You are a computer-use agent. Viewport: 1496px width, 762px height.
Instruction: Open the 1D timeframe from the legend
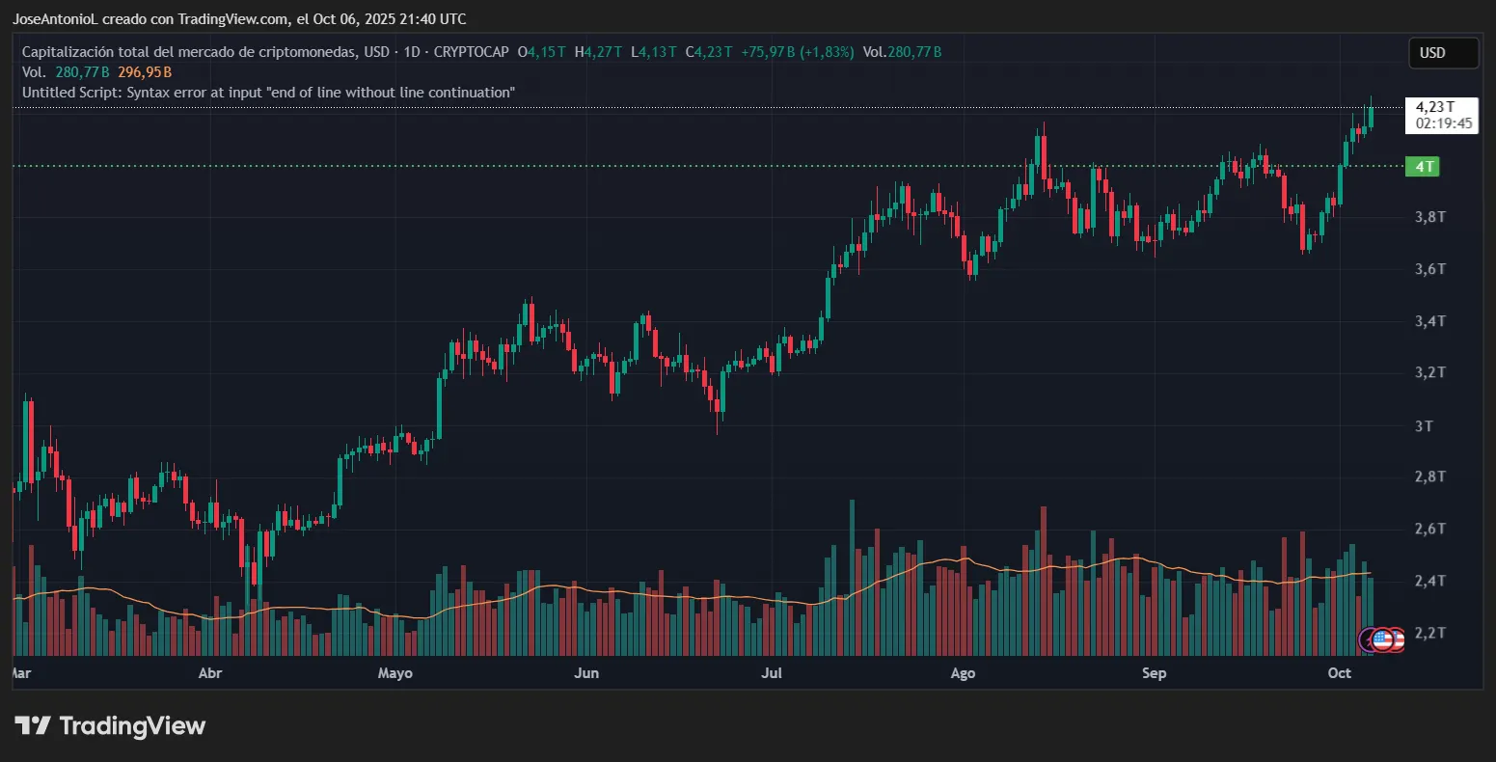[410, 52]
